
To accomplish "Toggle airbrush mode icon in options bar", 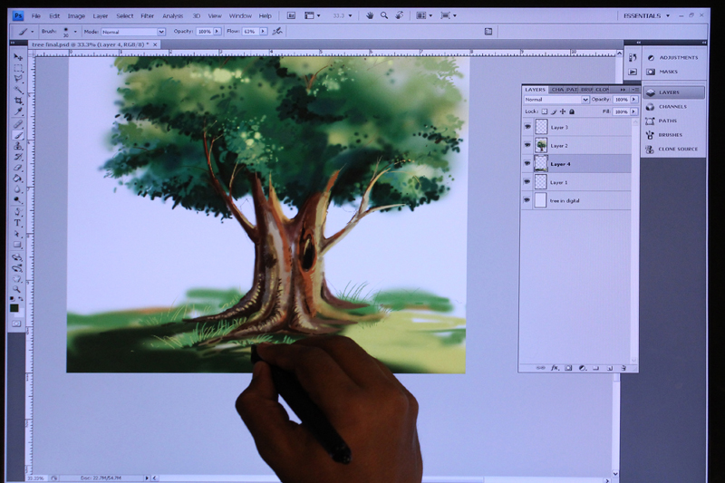I will coord(277,32).
